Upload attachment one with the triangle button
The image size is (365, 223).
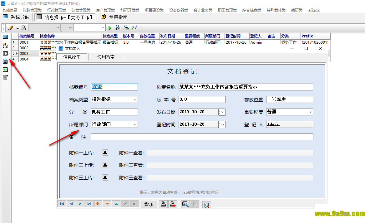tap(105, 153)
